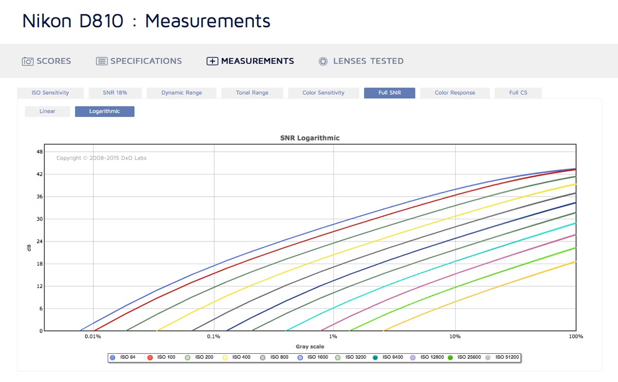Image resolution: width=618 pixels, height=382 pixels.
Task: Click the ISO 3200 legend label
Action: pyautogui.click(x=356, y=357)
